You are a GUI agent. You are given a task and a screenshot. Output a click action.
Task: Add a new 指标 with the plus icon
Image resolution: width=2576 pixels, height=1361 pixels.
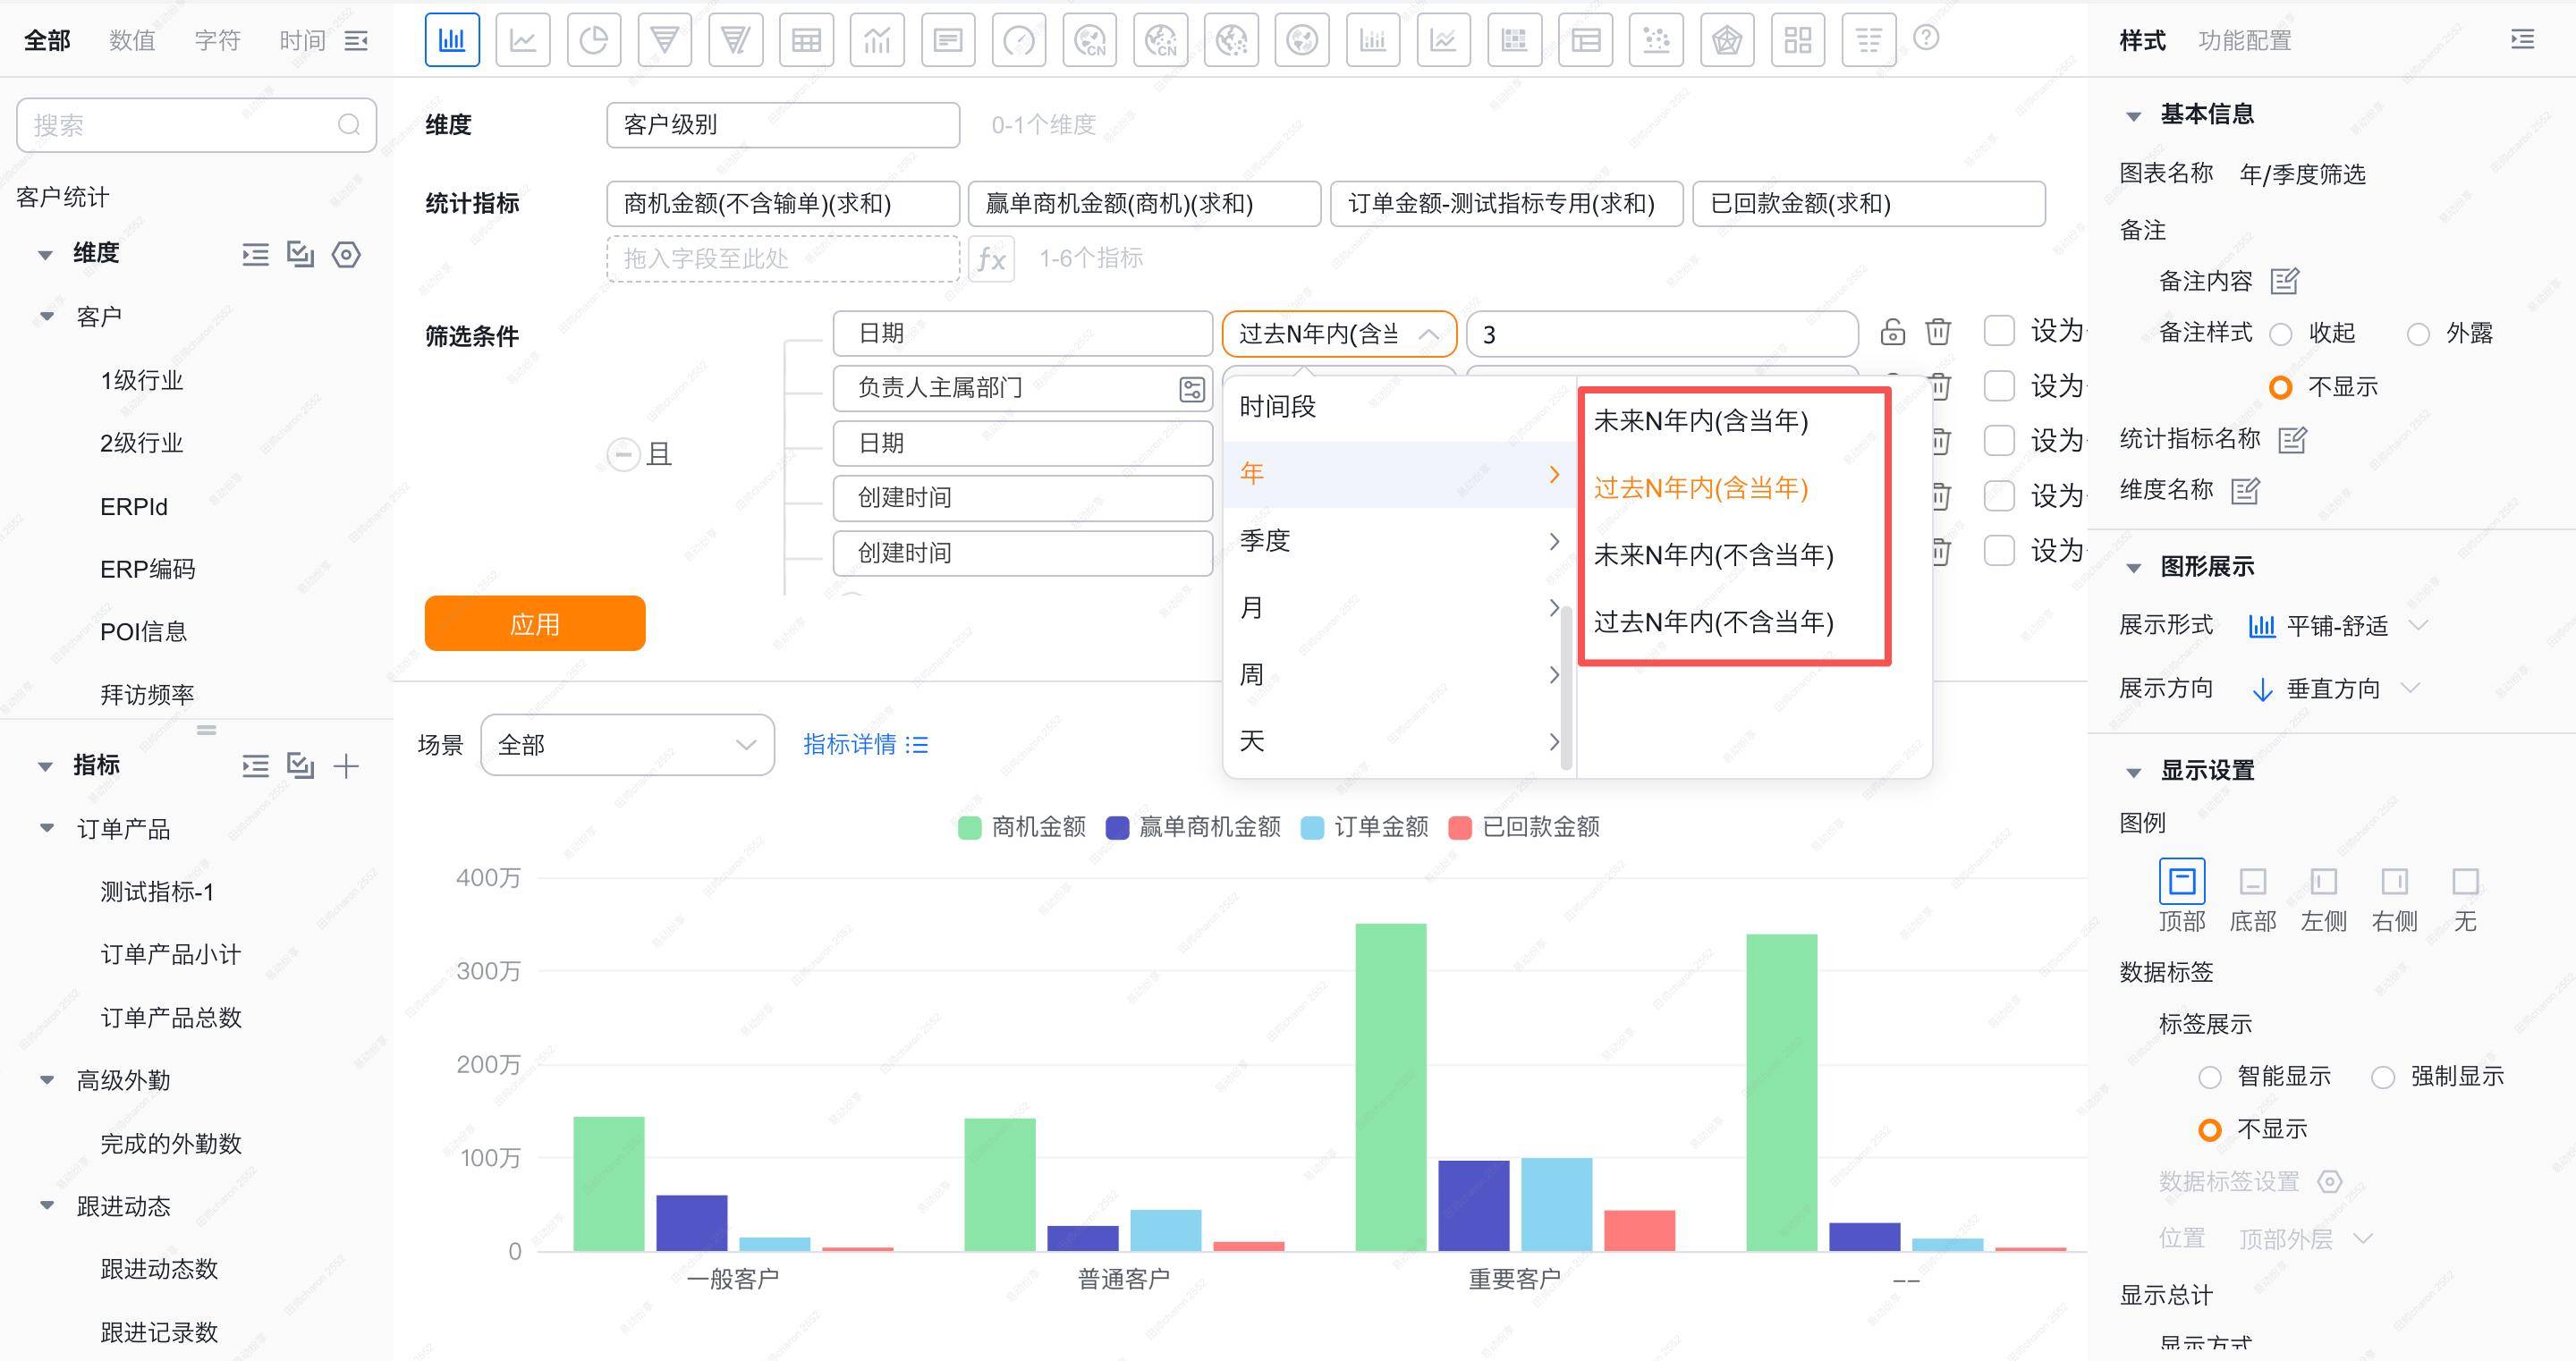coord(346,766)
